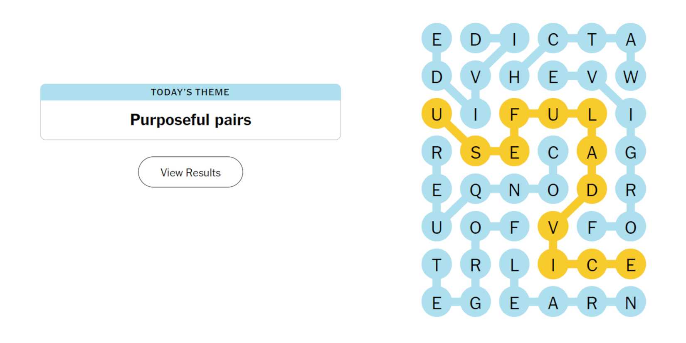The width and height of the screenshot is (686, 343).
Task: Click the letter Q in the grid
Action: point(475,189)
